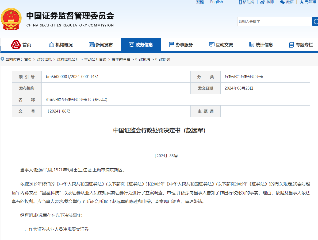Switch language to English
Viewport: 318px width, 240px height.
click(x=216, y=2)
